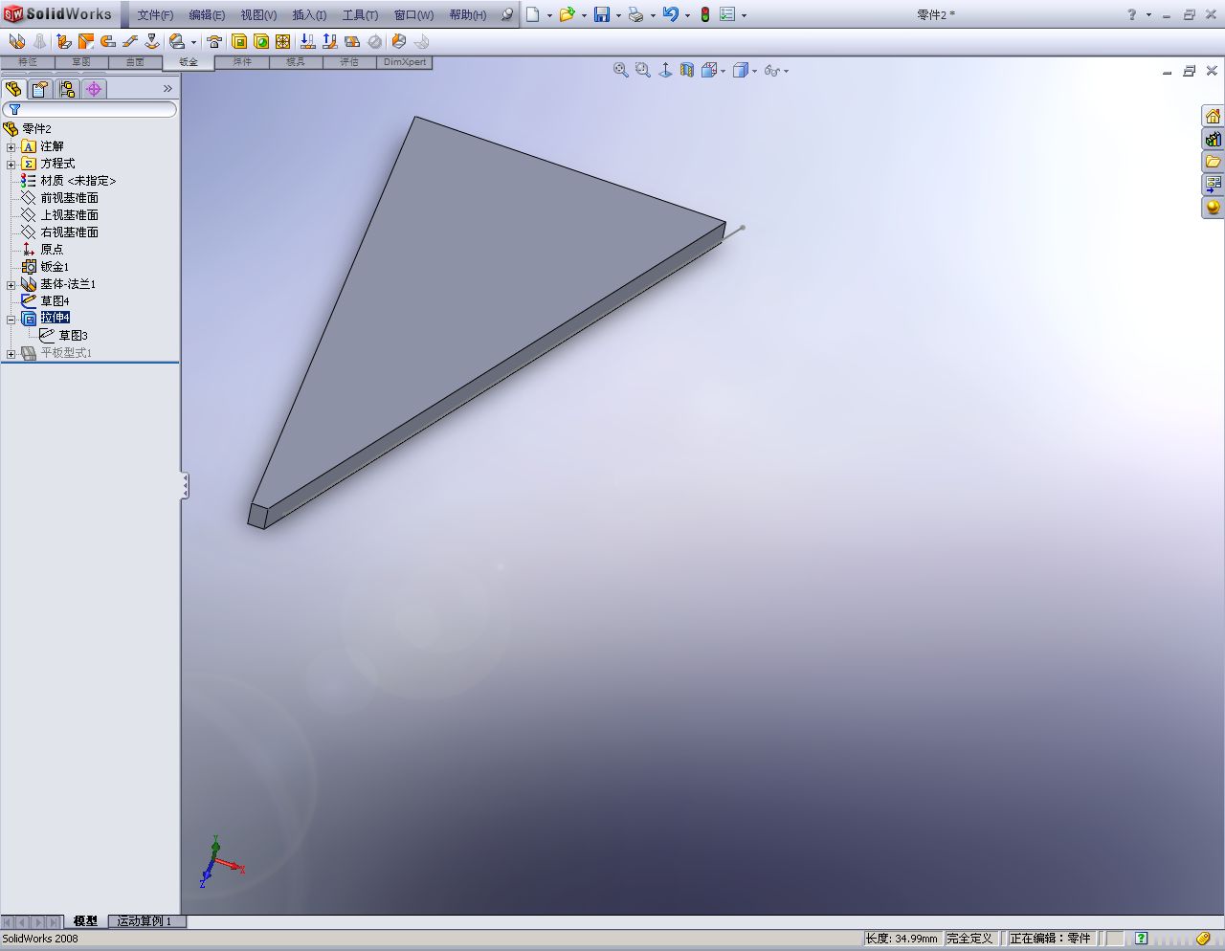Select 前视基准面 in the feature tree
This screenshot has height=951, width=1225.
coord(69,198)
